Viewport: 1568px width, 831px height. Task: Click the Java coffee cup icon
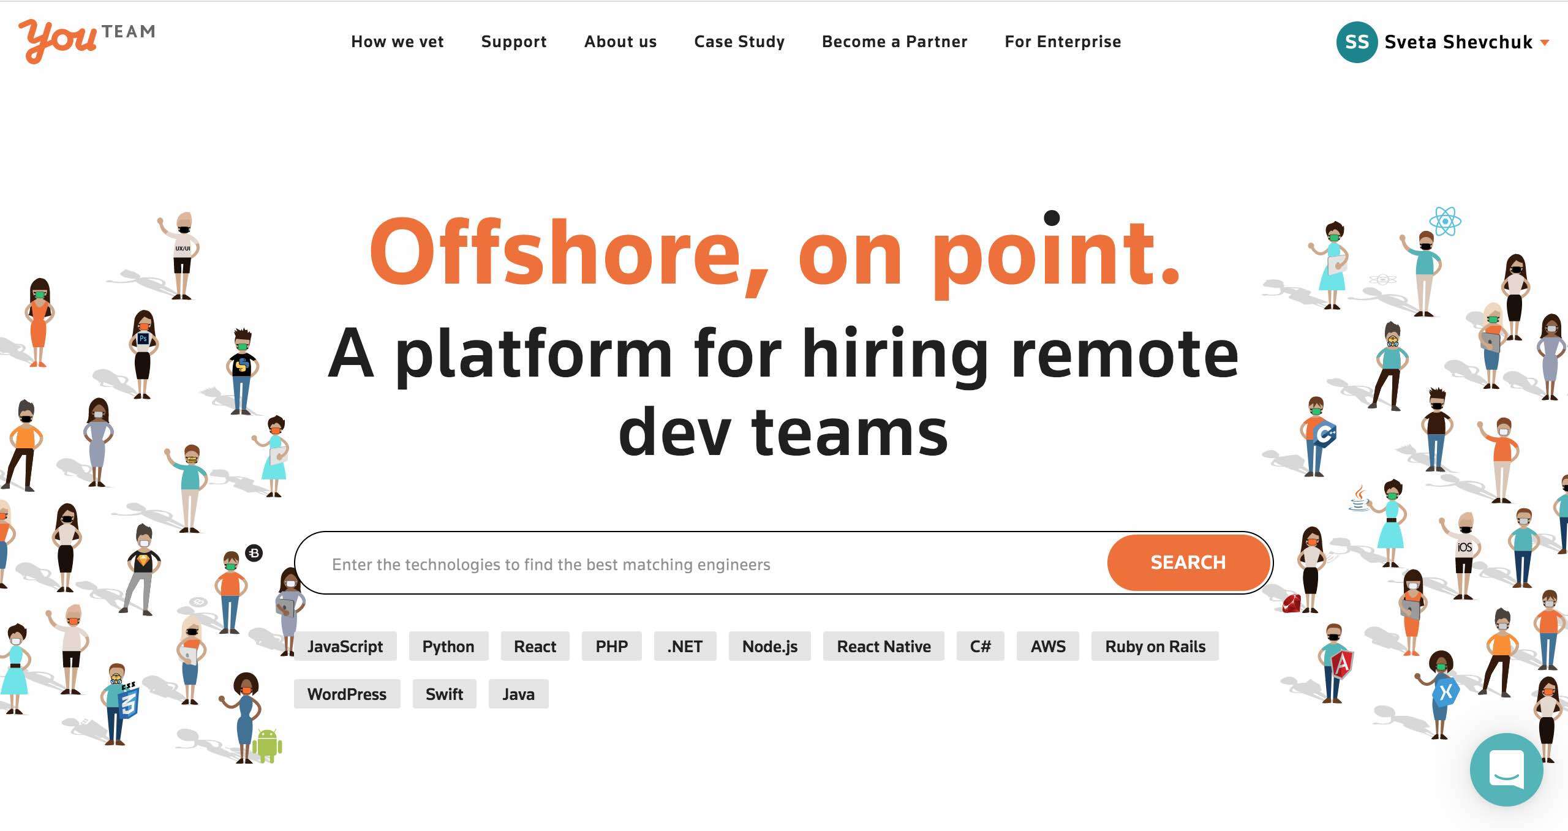coord(1359,499)
